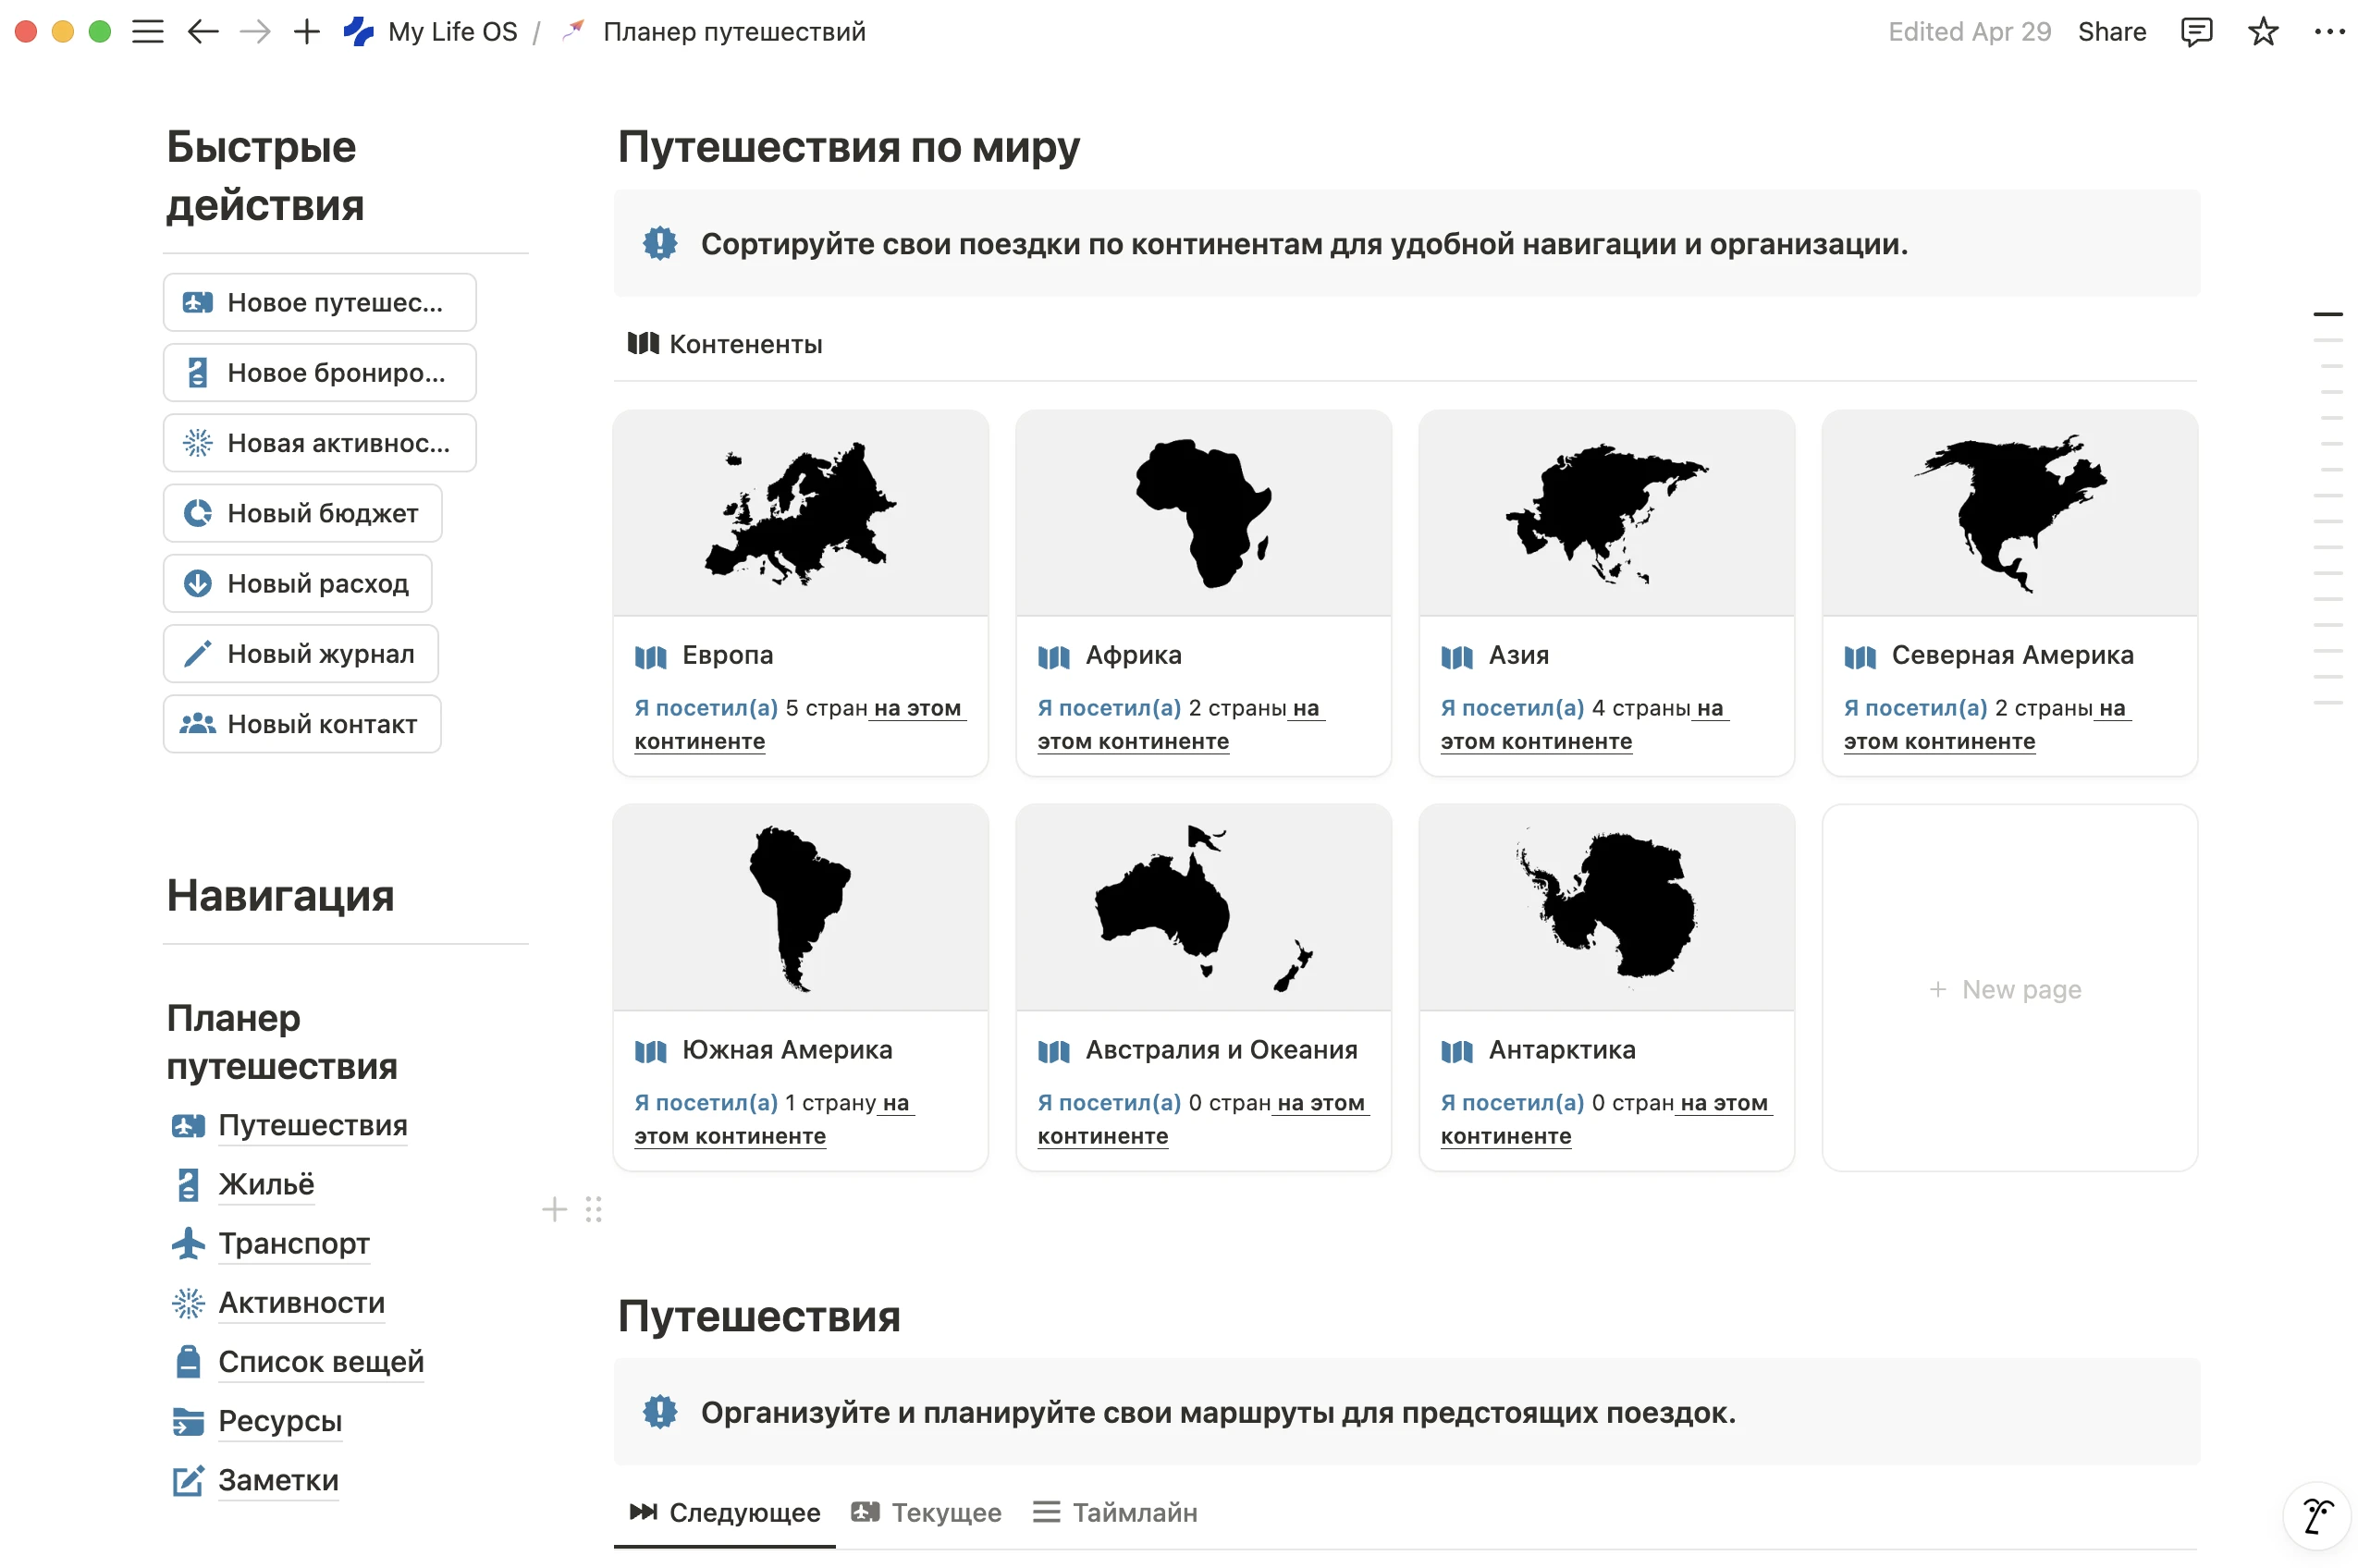The height and width of the screenshot is (1568, 2358).
Task: Click the Share button
Action: point(2111,32)
